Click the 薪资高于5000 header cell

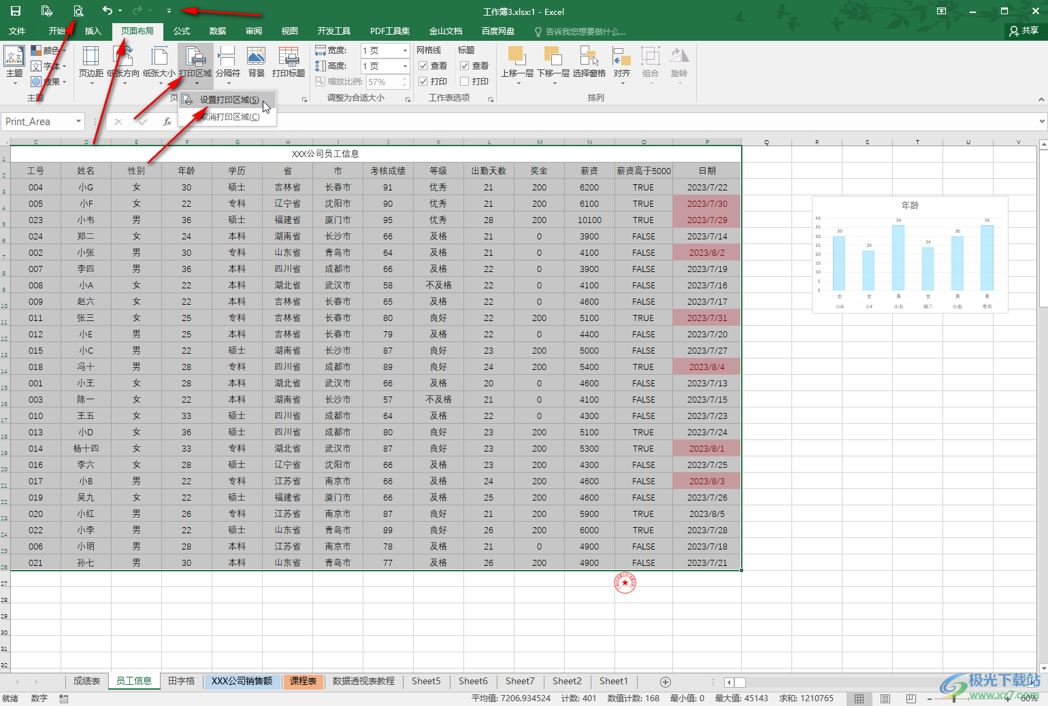[x=643, y=171]
